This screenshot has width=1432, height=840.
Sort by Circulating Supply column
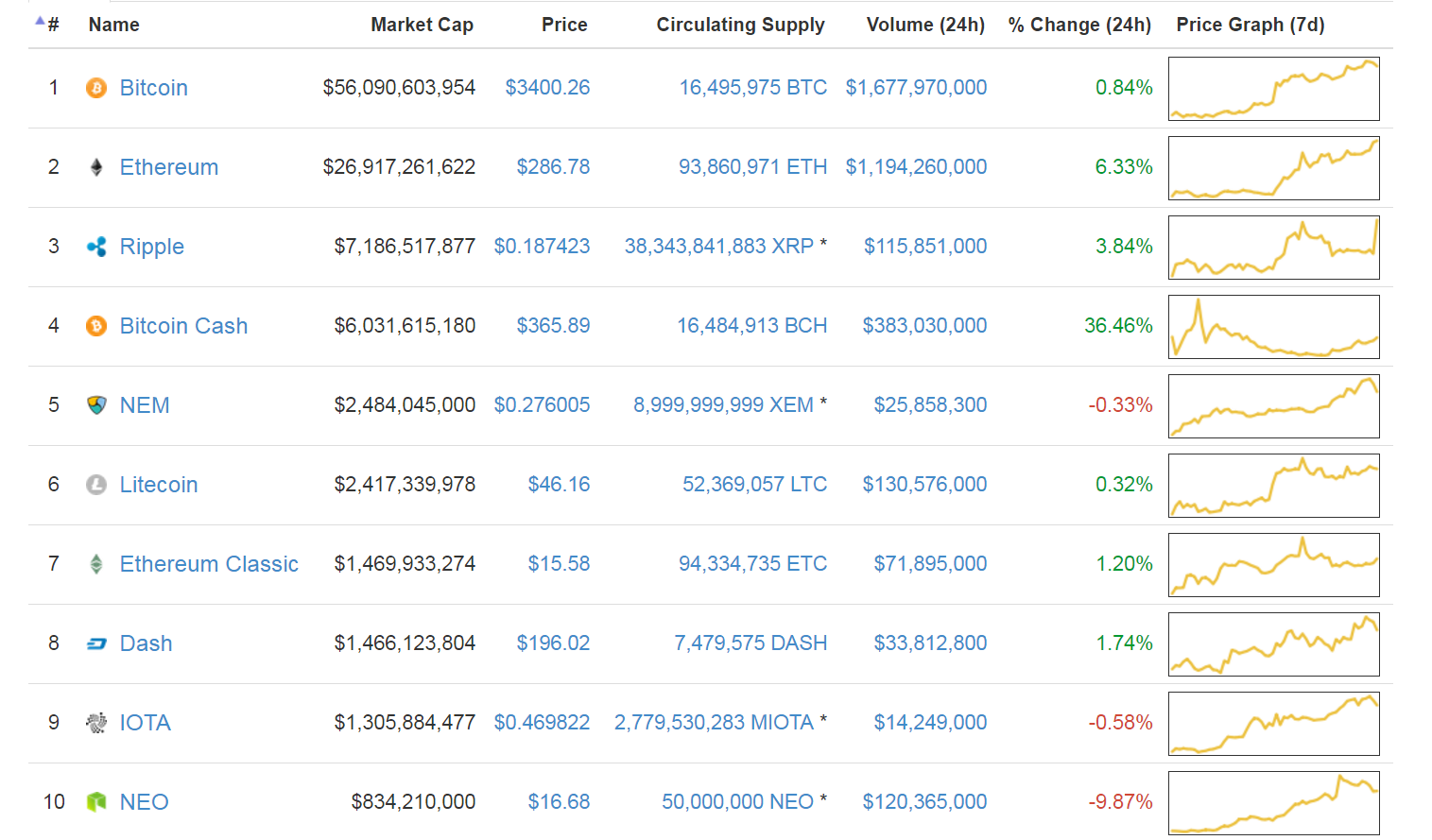[x=740, y=25]
